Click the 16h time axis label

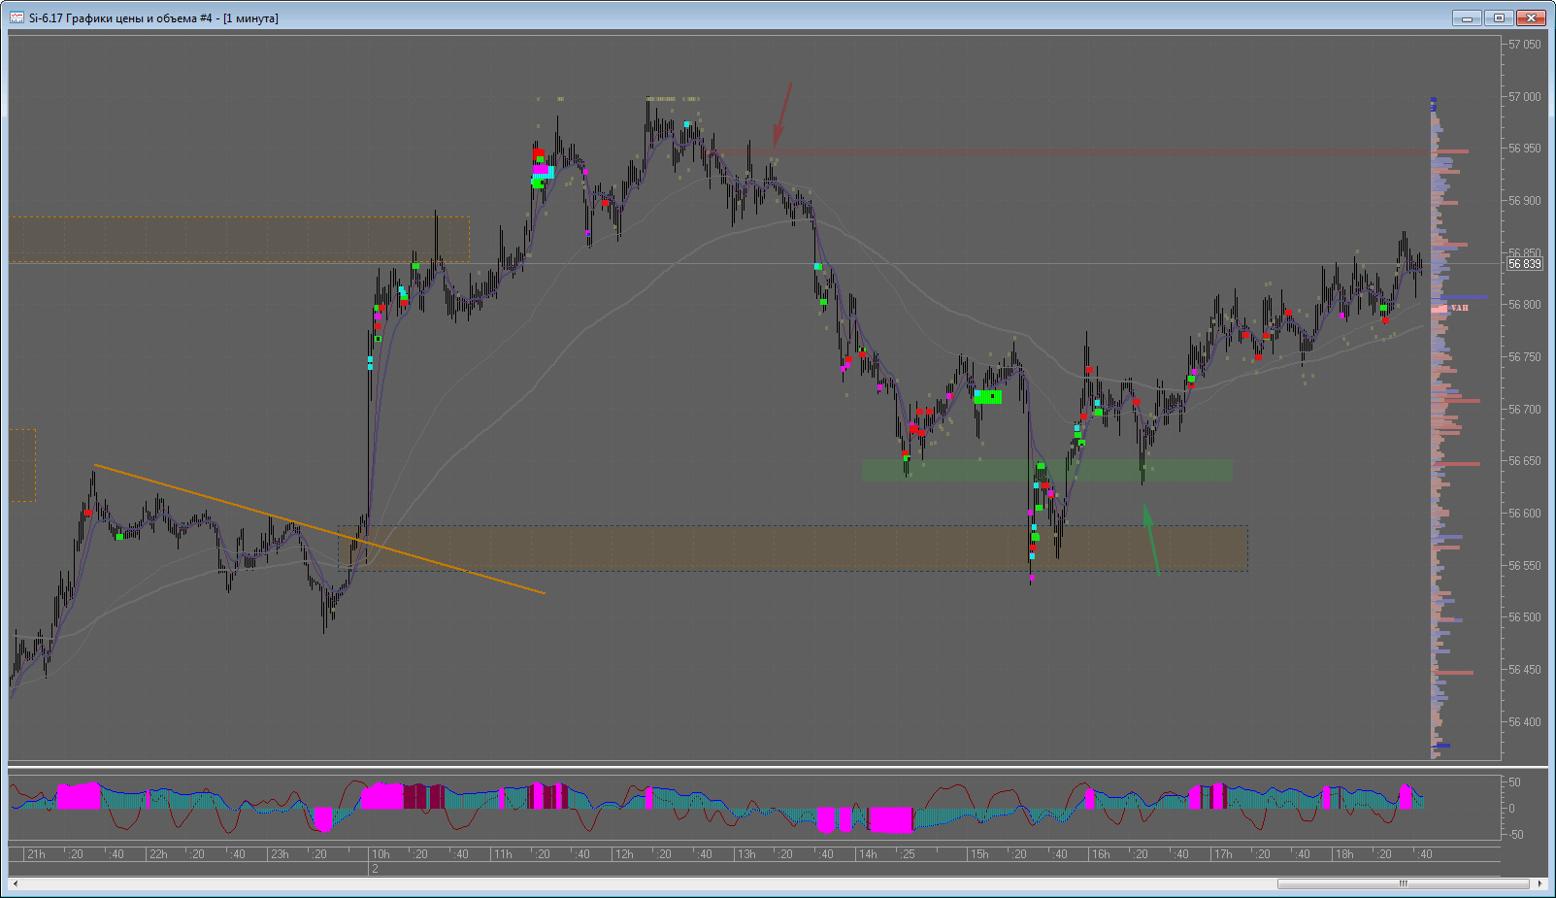1100,854
